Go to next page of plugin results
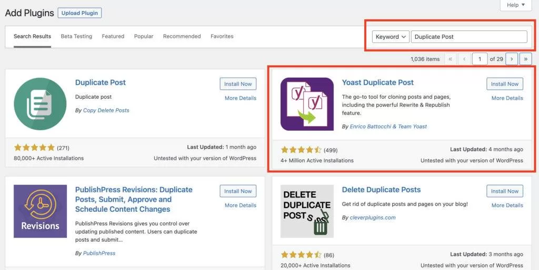 point(512,59)
